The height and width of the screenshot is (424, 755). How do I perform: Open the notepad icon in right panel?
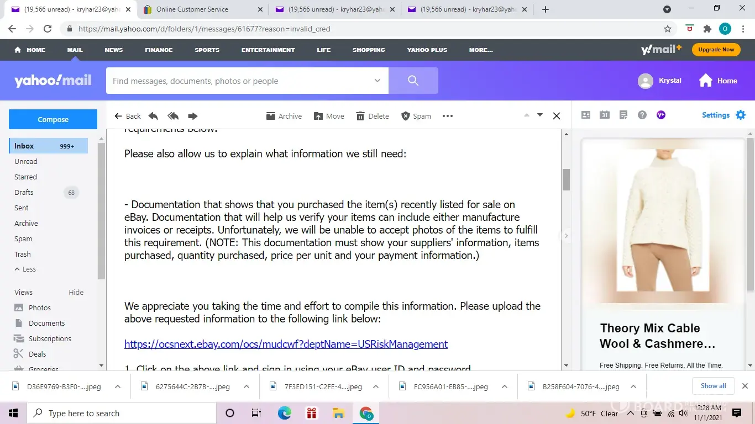click(623, 115)
